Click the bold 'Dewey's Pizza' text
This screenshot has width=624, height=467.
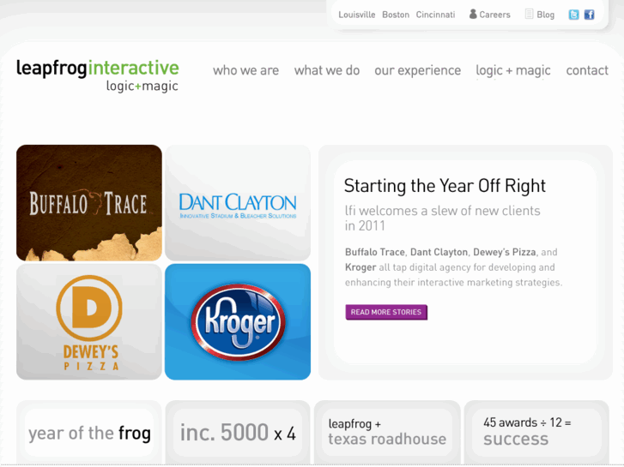504,252
